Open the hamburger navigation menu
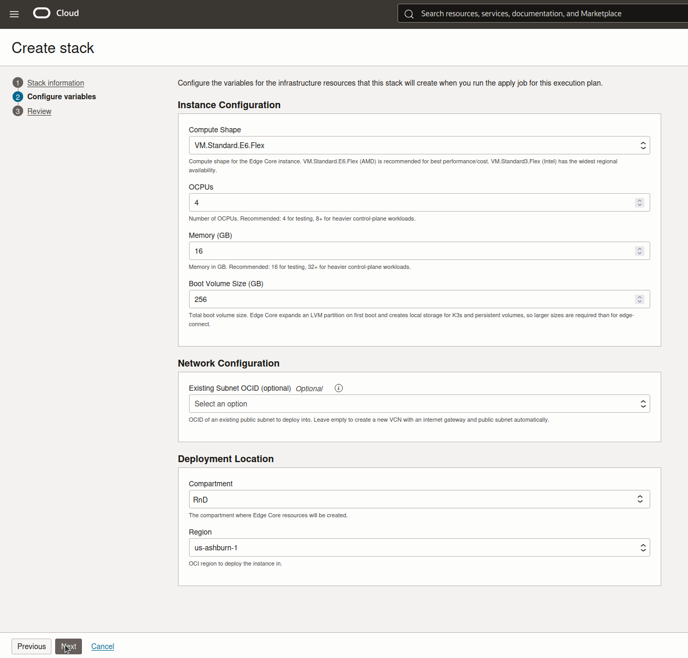Screen dimensions: 688x658 pos(14,14)
